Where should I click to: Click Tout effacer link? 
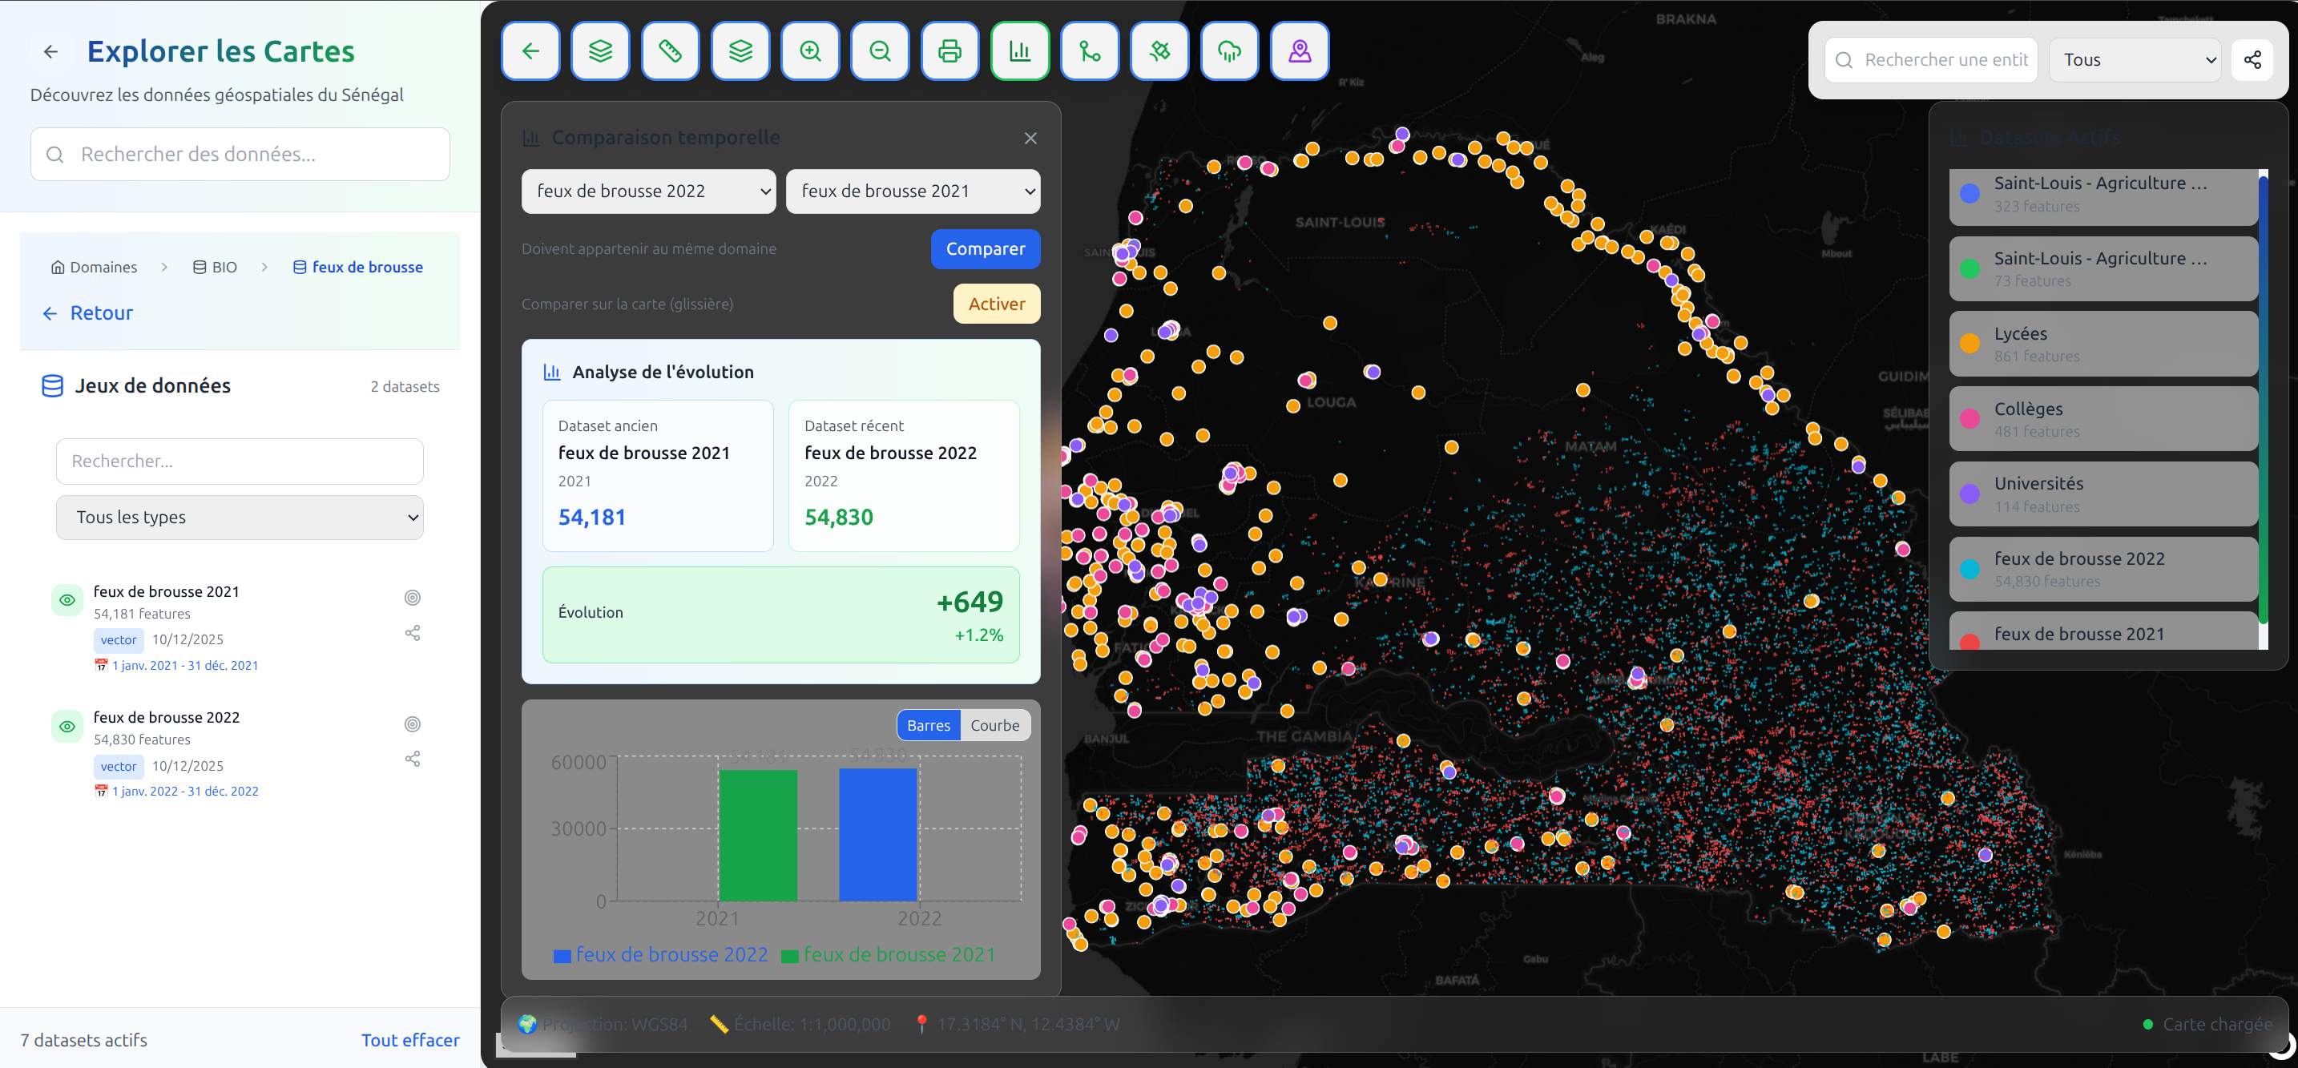tap(409, 1040)
